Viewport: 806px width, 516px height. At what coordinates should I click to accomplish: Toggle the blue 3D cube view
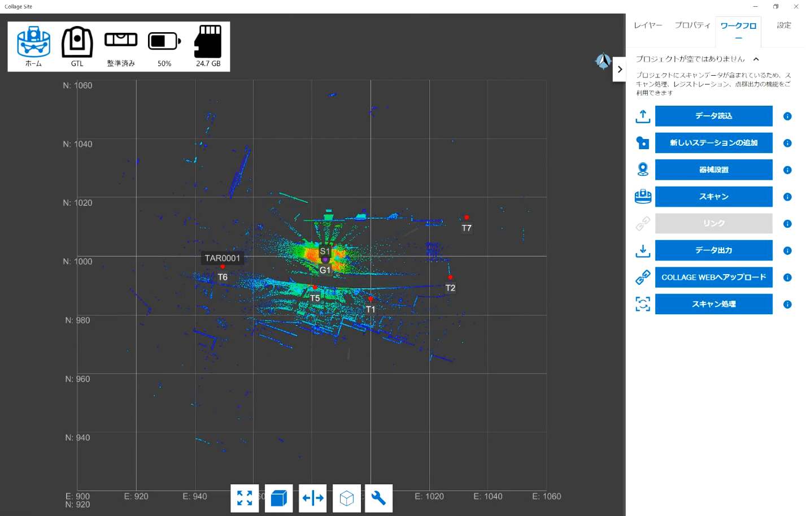tap(278, 498)
